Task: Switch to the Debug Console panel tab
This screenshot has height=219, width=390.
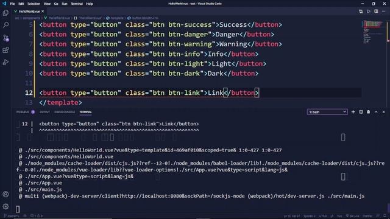Action: coord(65,112)
